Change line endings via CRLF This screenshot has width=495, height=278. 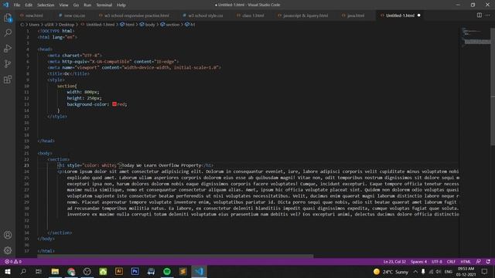(451, 262)
